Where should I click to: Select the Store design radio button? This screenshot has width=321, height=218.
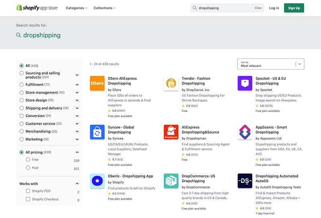pos(22,100)
